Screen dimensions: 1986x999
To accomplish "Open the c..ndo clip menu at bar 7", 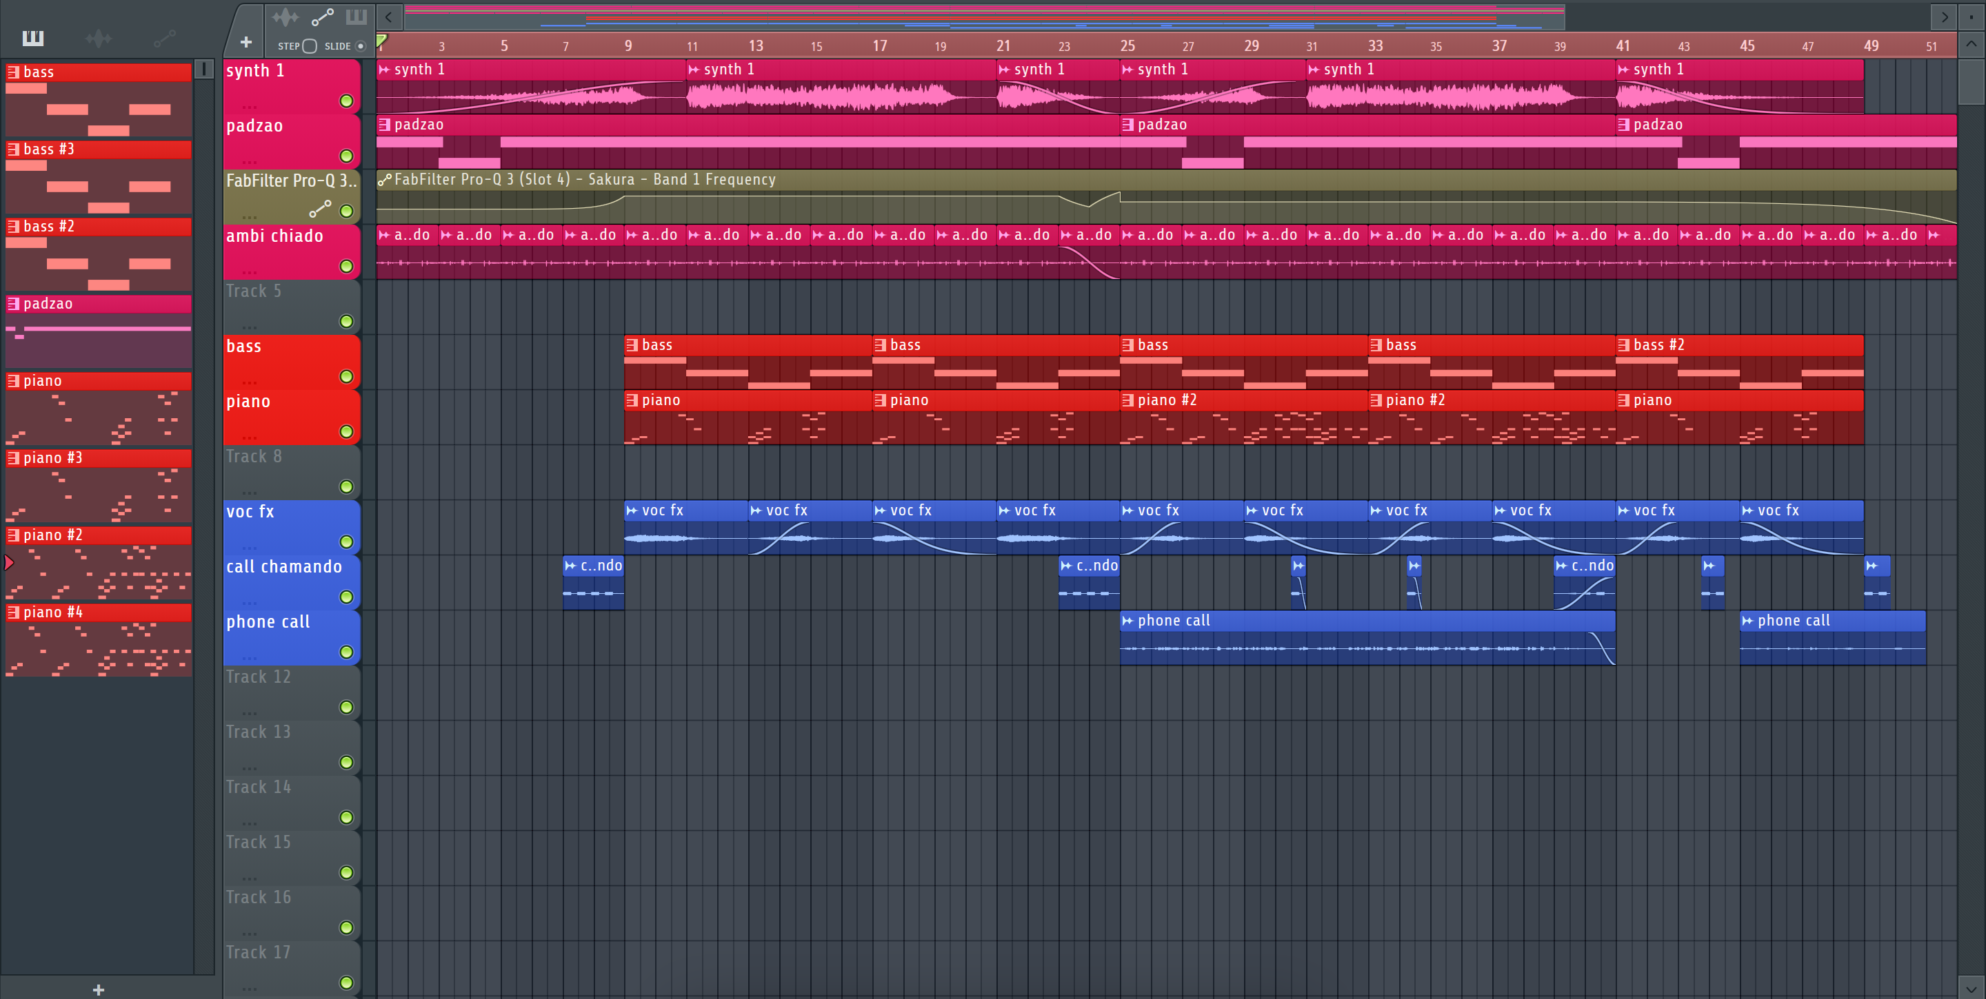I will click(x=570, y=566).
